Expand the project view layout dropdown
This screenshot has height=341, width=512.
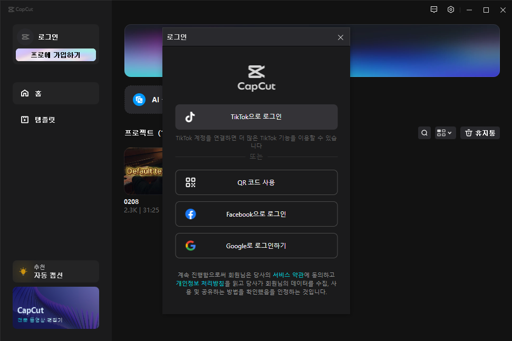(446, 133)
